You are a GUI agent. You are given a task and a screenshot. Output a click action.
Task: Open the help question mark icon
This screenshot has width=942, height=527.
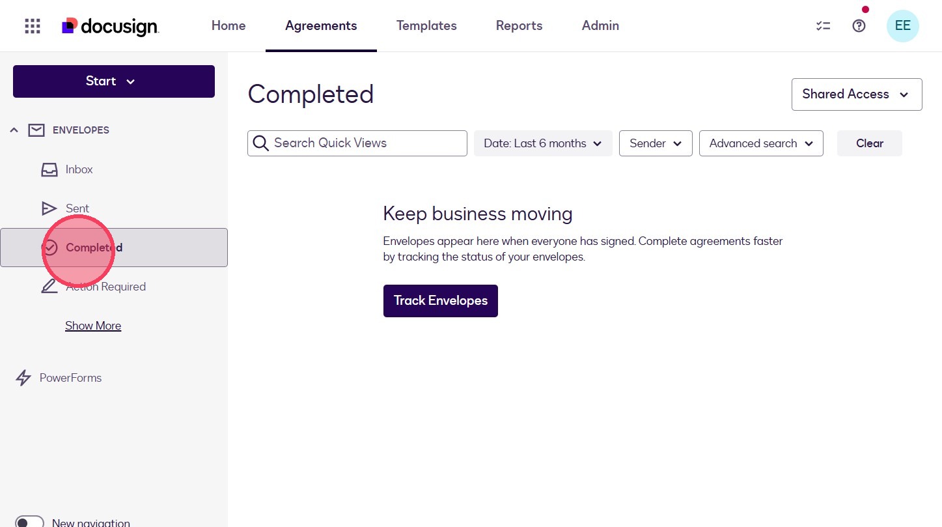(859, 26)
